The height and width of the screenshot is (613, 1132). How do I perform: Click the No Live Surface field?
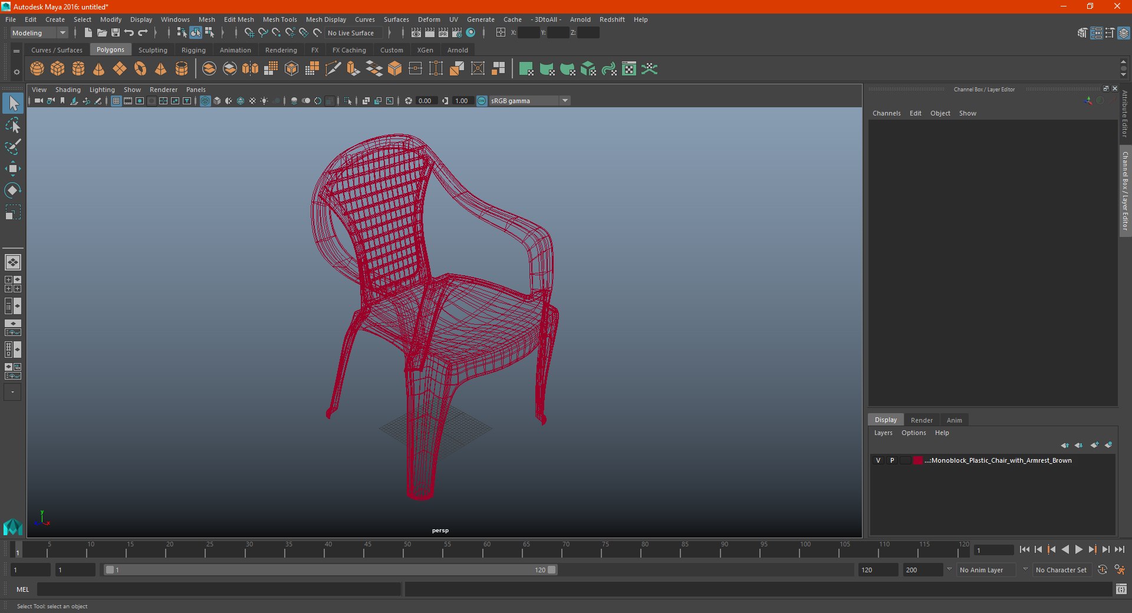click(354, 33)
